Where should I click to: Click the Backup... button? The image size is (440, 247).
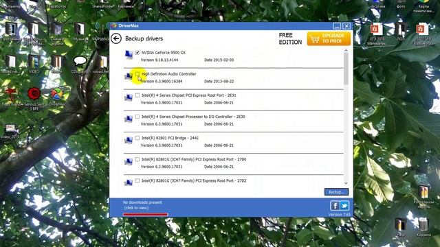(x=336, y=192)
